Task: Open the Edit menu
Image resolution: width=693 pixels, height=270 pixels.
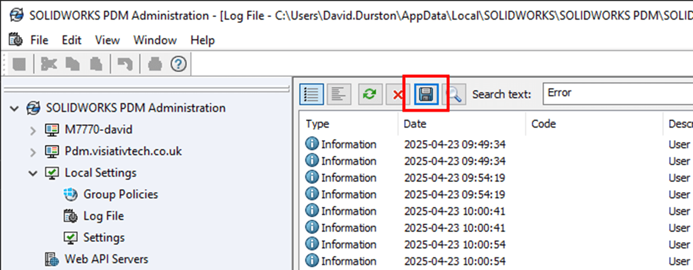Action: 72,40
